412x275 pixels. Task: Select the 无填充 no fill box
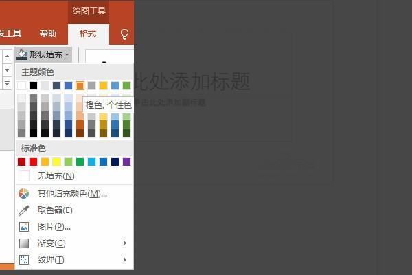24,176
